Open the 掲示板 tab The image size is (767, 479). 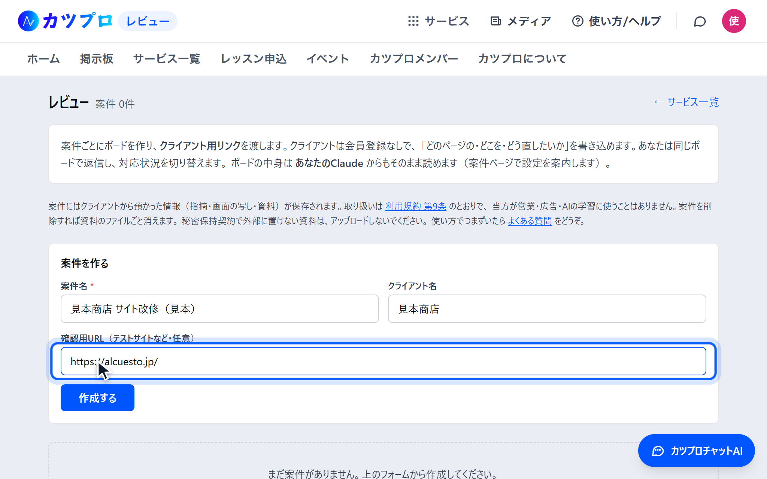97,59
